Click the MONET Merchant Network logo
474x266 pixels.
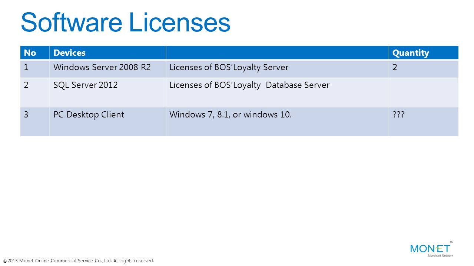pyautogui.click(x=432, y=249)
